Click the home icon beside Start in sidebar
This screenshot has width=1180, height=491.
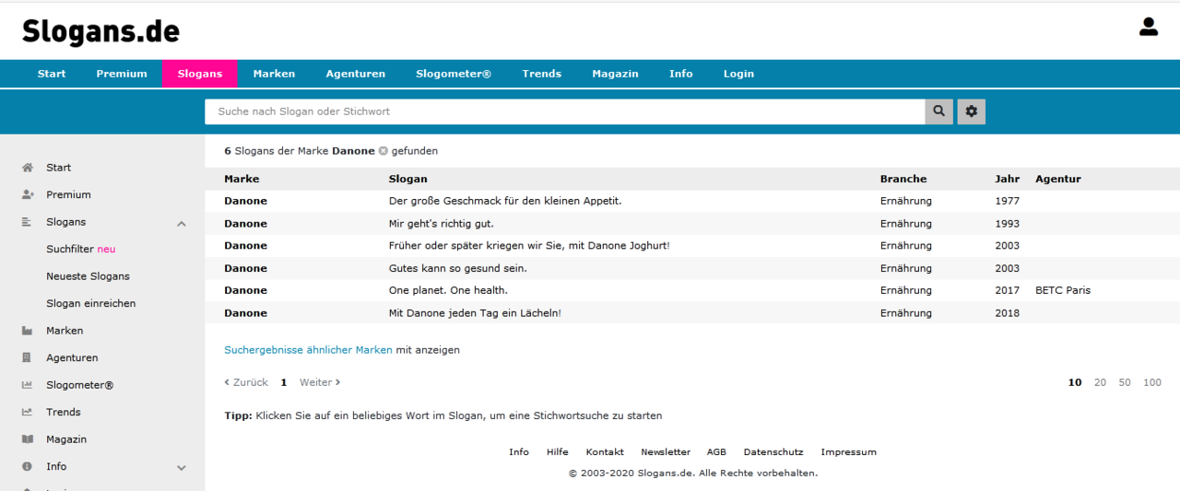pyautogui.click(x=28, y=168)
